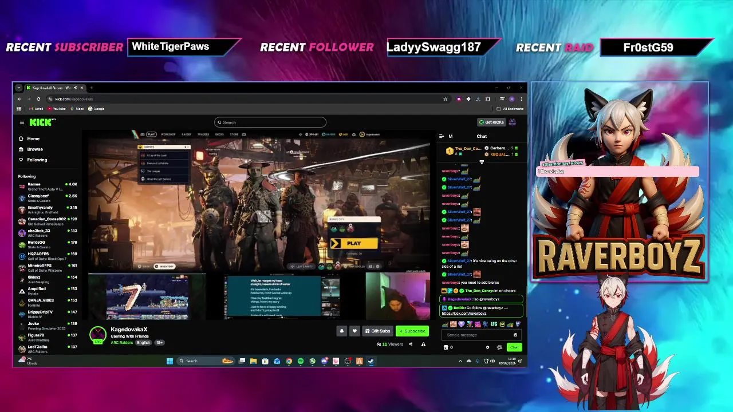Open the emoji picker in chat input
Screen dimensions: 733x412
coord(515,335)
